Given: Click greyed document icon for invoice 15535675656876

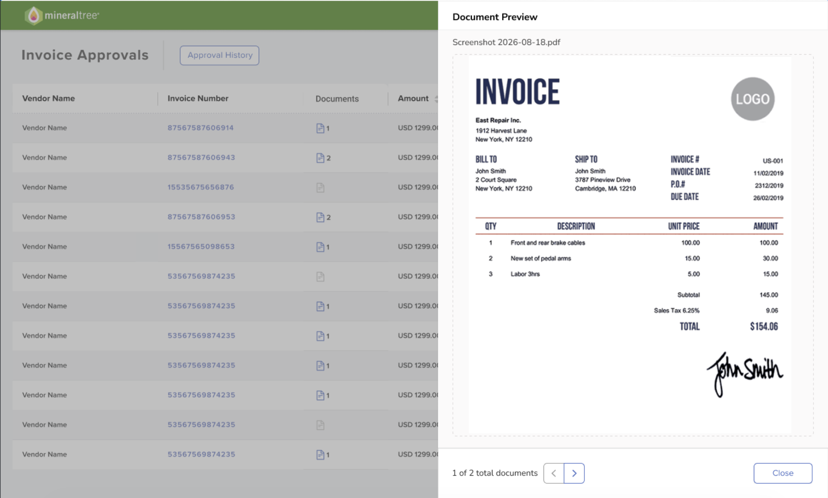Looking at the screenshot, I should [320, 188].
